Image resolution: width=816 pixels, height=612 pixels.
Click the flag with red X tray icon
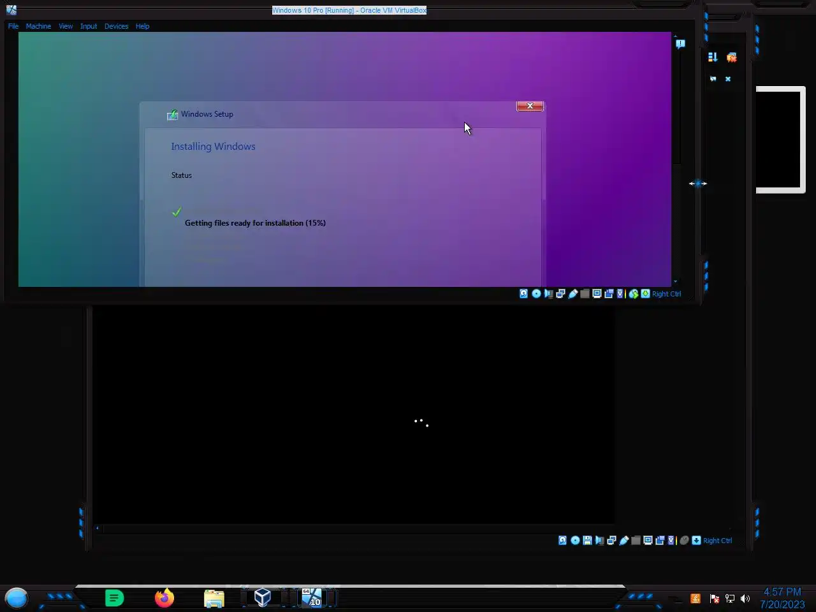pos(715,599)
